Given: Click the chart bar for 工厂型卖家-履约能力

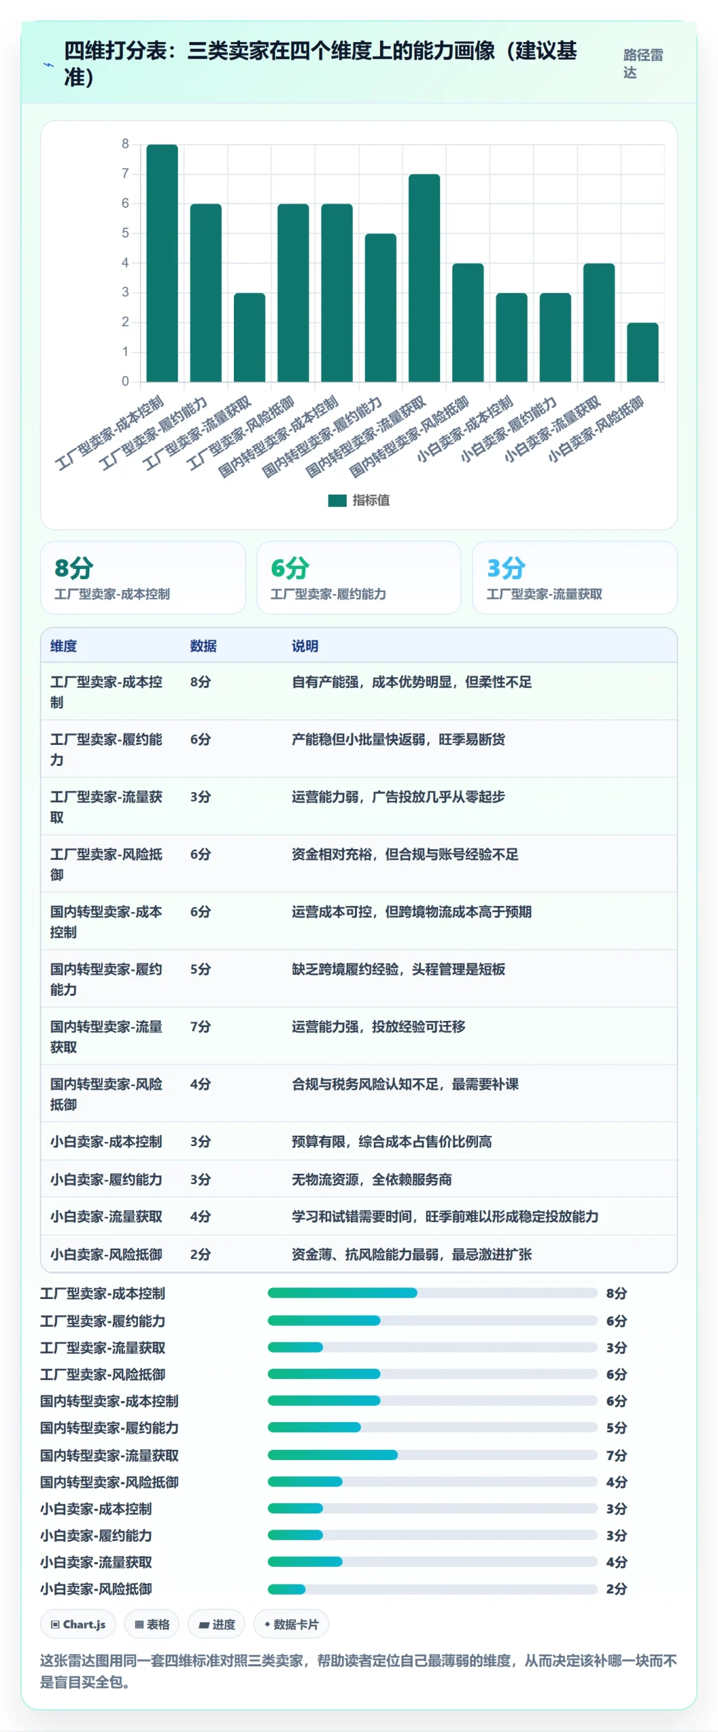Looking at the screenshot, I should point(206,292).
